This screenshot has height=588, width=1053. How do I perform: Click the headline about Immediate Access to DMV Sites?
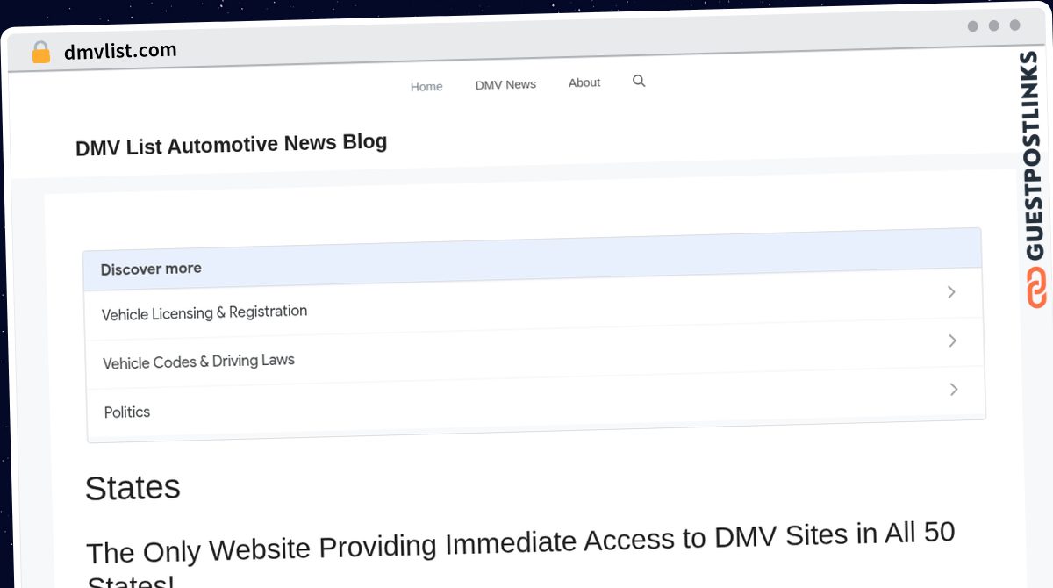[521, 555]
